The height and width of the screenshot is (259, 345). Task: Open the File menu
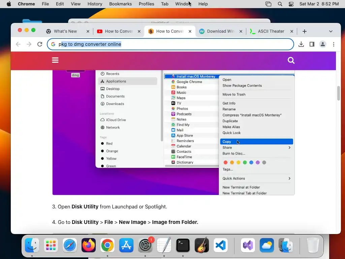45,4
